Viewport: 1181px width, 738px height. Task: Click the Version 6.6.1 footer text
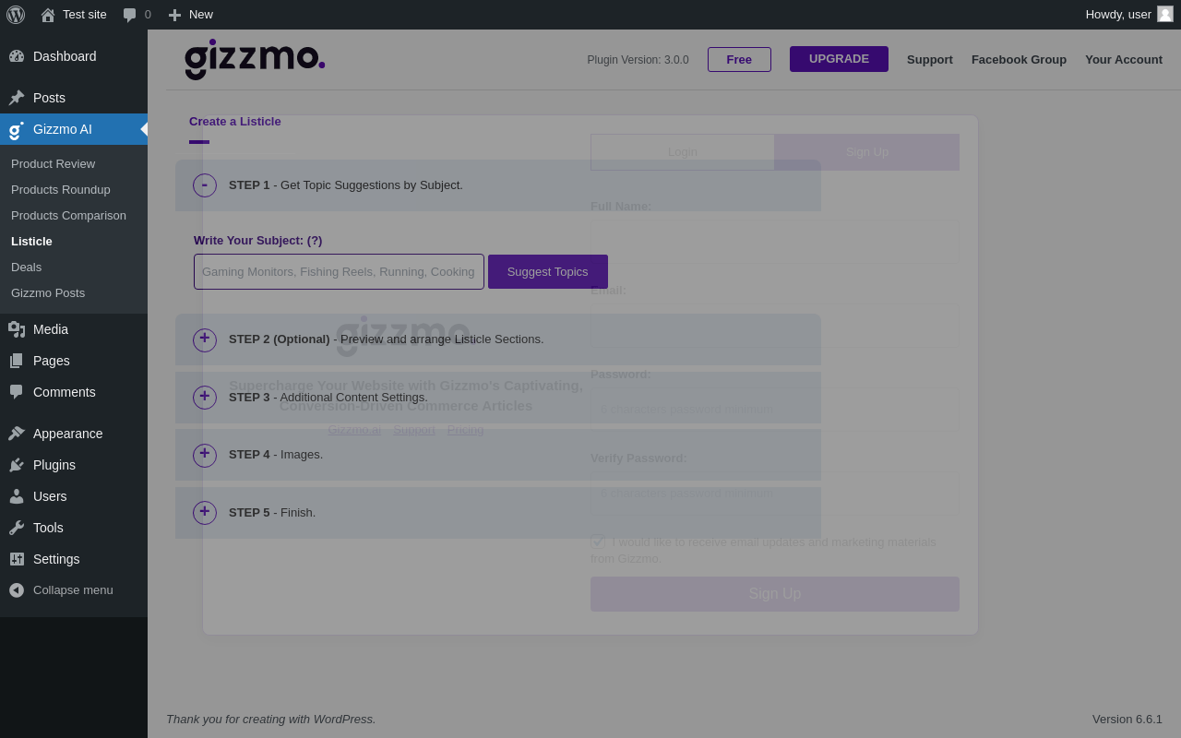coord(1127,720)
